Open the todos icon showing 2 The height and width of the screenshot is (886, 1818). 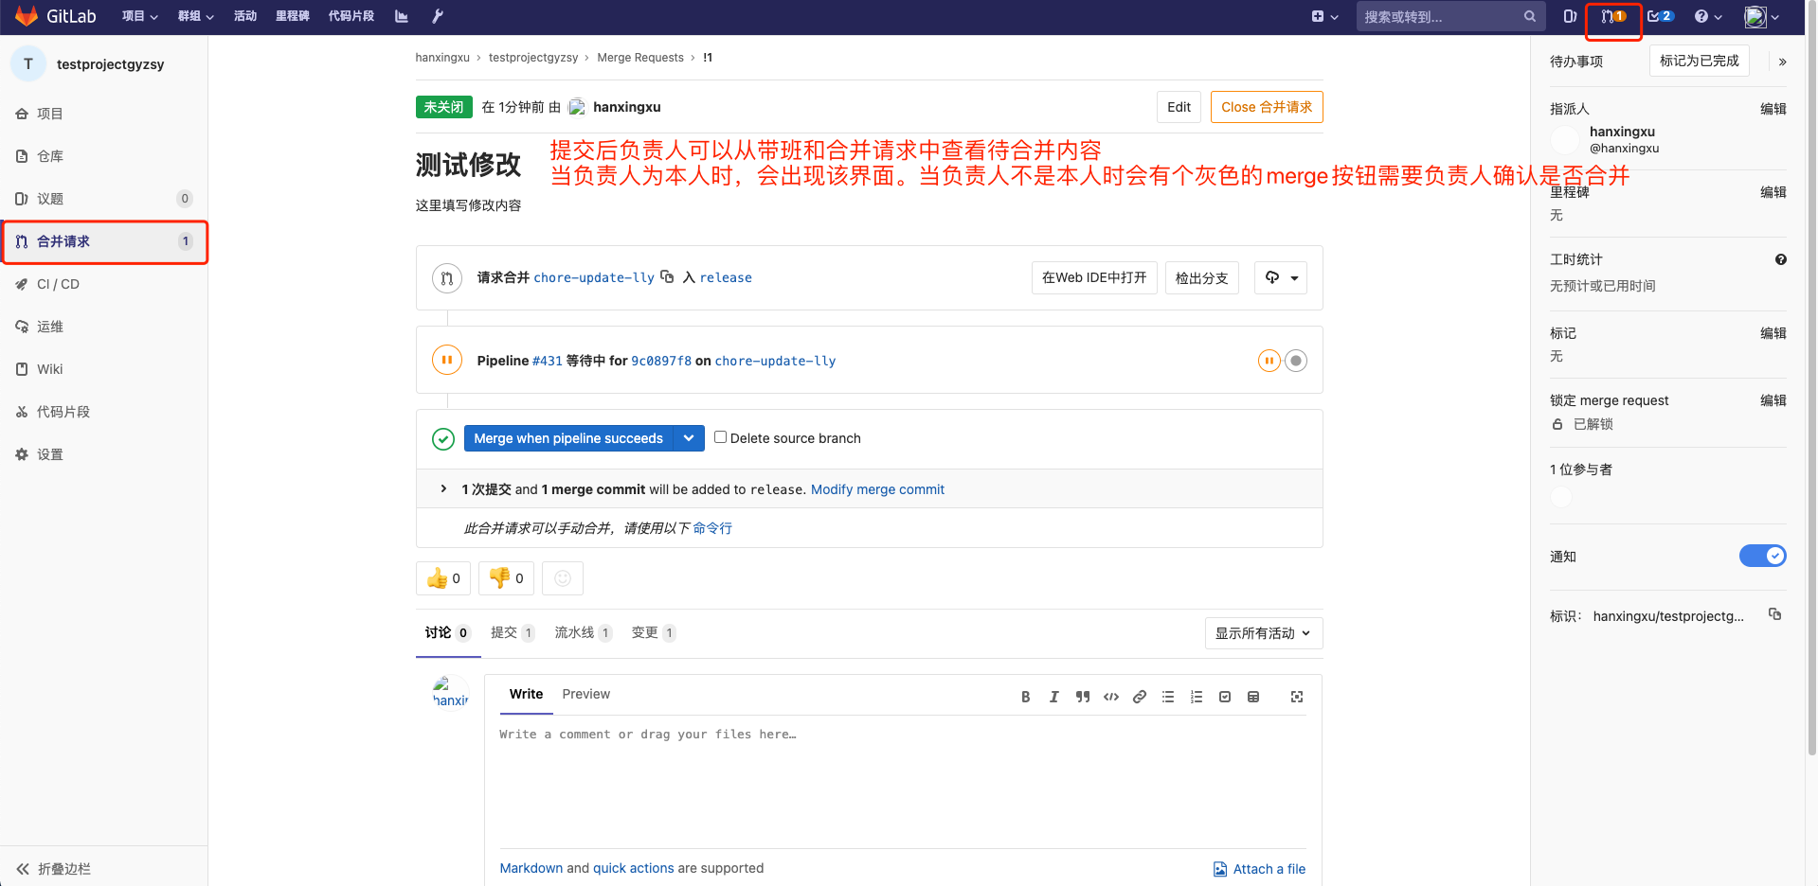pyautogui.click(x=1660, y=16)
